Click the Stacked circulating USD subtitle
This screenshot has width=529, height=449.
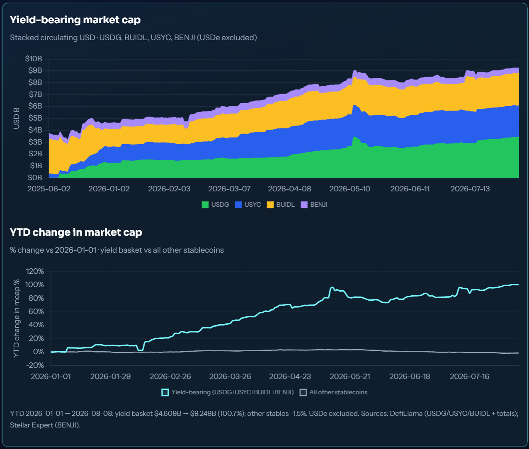(133, 38)
